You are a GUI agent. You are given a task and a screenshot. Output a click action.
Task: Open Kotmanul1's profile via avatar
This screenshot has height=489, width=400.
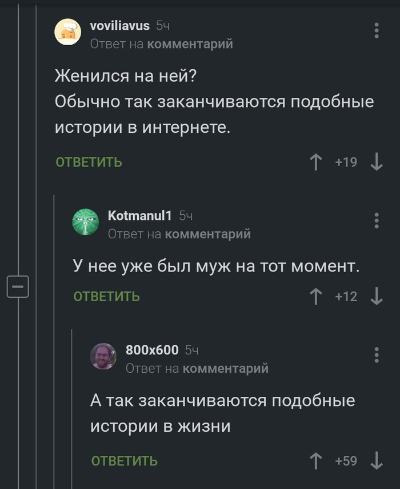point(86,221)
